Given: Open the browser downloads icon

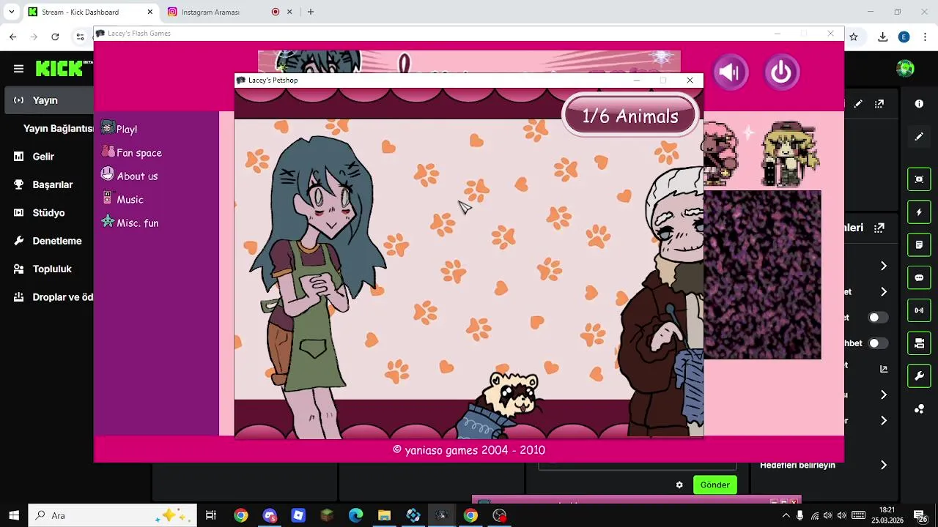Looking at the screenshot, I should tap(883, 37).
